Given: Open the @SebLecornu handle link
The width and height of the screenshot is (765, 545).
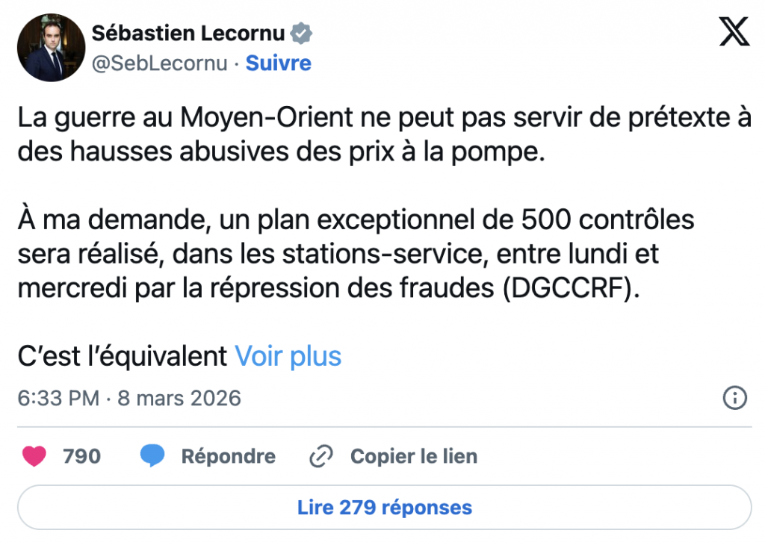Looking at the screenshot, I should [159, 63].
